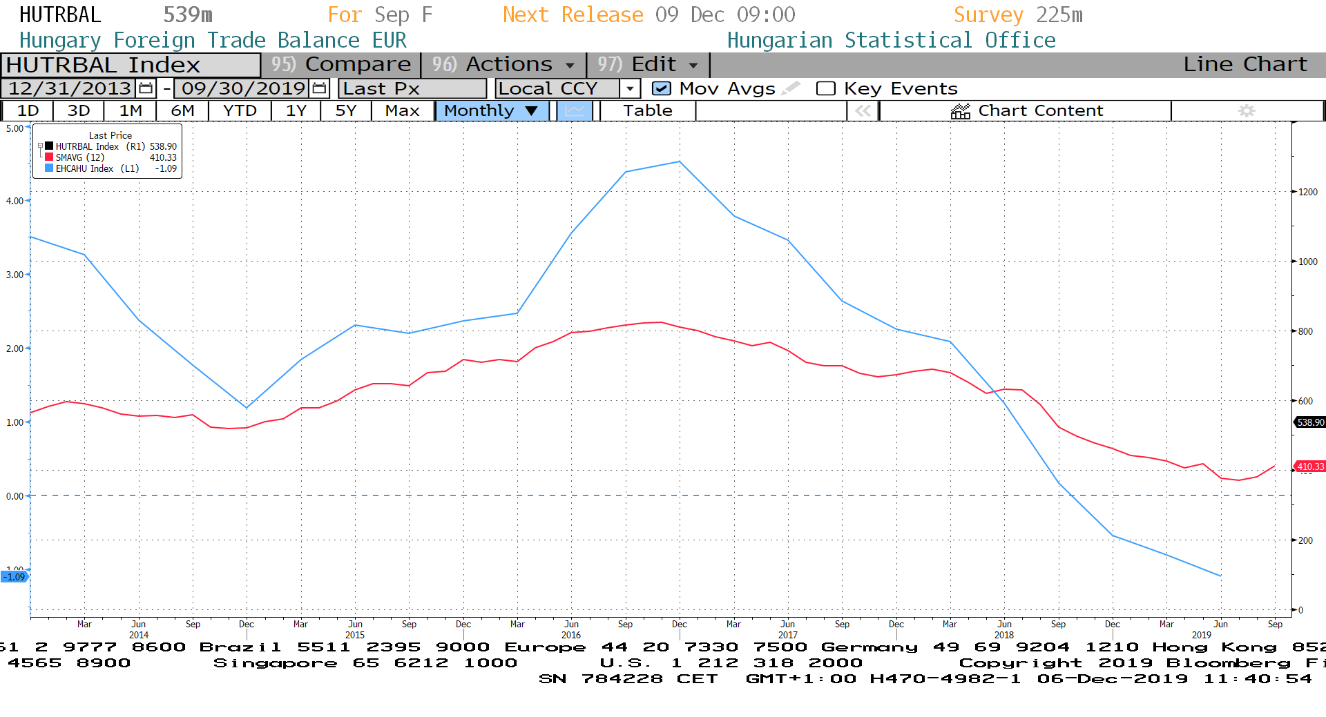Click the Last Price legend heading
This screenshot has width=1326, height=717.
tap(110, 135)
